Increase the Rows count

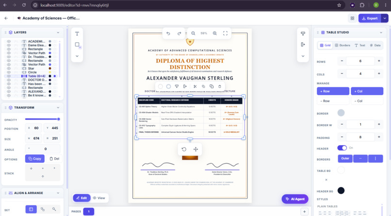379,61
